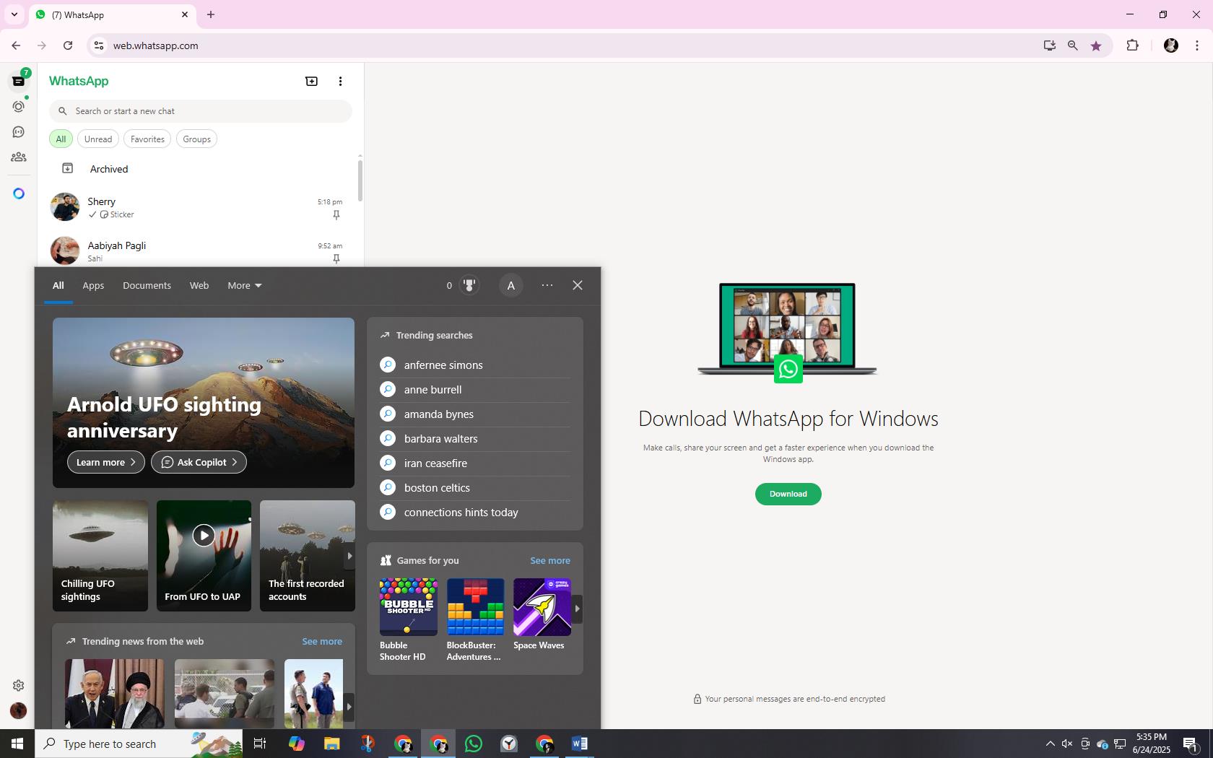The width and height of the screenshot is (1213, 758).
Task: Select the Favorites chat filter
Action: pos(147,139)
